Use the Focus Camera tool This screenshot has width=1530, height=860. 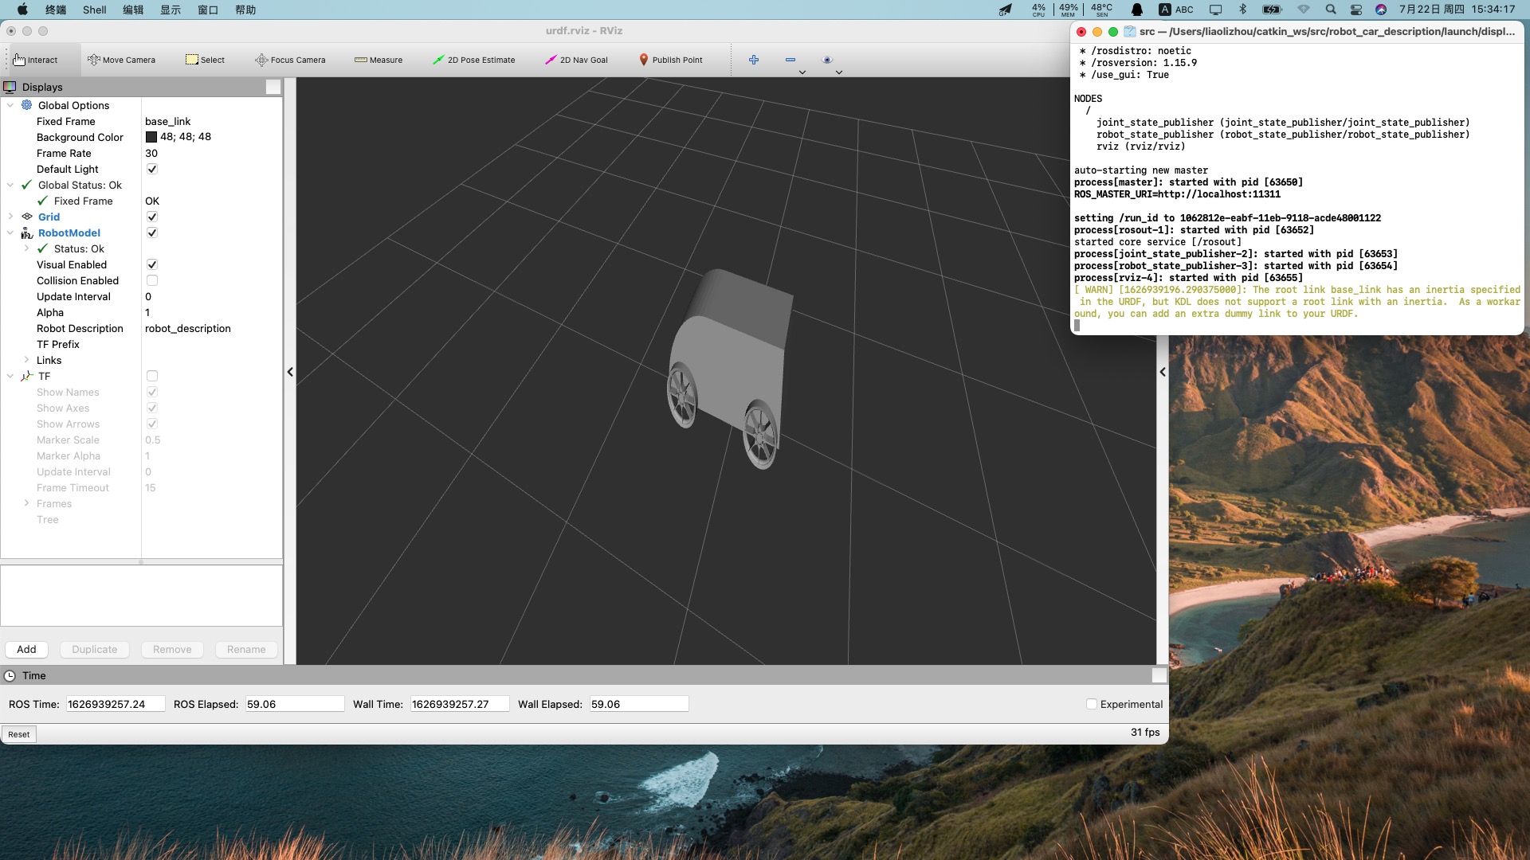point(290,60)
